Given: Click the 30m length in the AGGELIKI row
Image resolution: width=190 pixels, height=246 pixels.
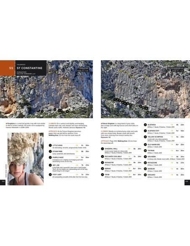Looking at the screenshot, I should click(x=182, y=169).
